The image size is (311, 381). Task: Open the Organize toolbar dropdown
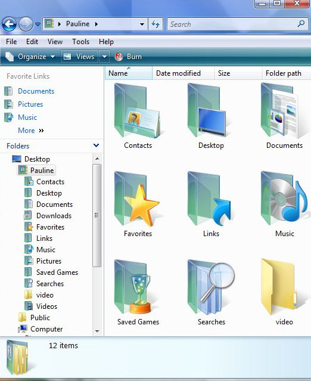click(30, 57)
